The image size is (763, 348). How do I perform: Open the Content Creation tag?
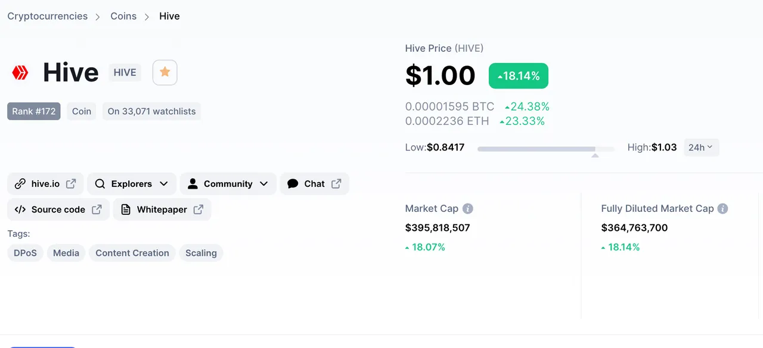coord(132,253)
